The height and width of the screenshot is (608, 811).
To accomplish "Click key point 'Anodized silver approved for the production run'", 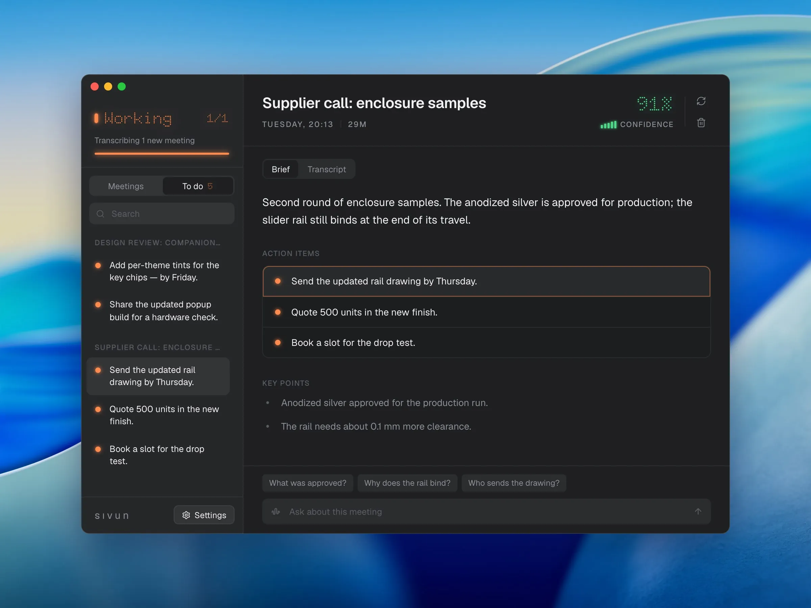I will [x=384, y=403].
